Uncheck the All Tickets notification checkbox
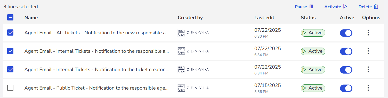This screenshot has width=388, height=98. (10, 33)
